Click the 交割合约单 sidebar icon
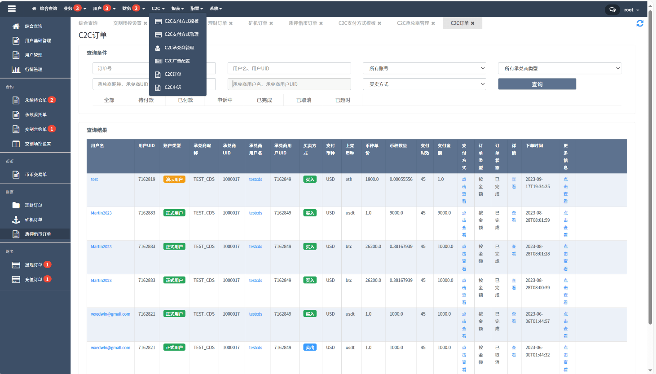Viewport: 656px width, 374px height. [x=16, y=129]
